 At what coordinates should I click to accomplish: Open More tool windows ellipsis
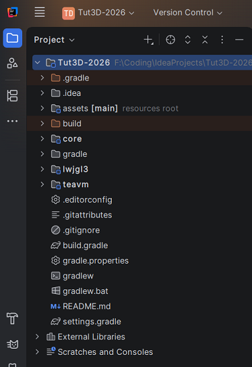12,121
